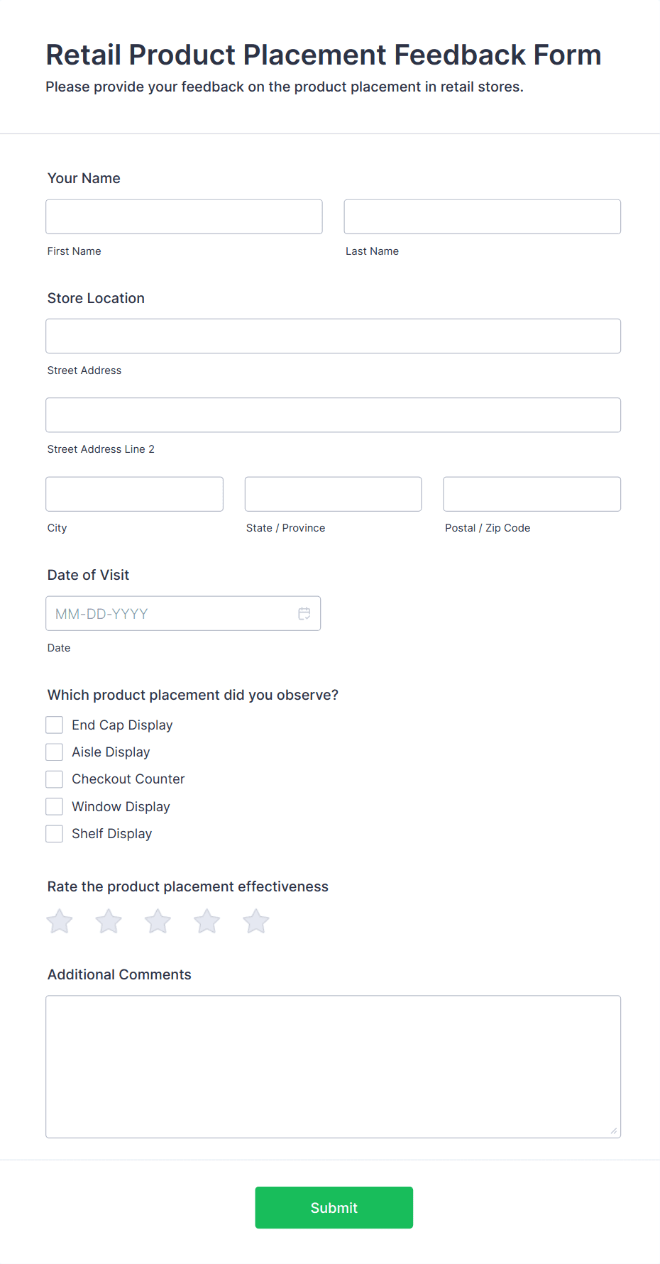
Task: Activate the Postal / Zip Code field
Action: (x=532, y=494)
